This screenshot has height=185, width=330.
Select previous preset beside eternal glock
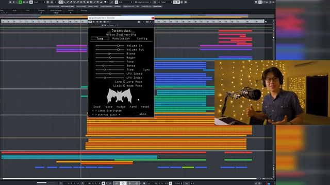[93, 115]
